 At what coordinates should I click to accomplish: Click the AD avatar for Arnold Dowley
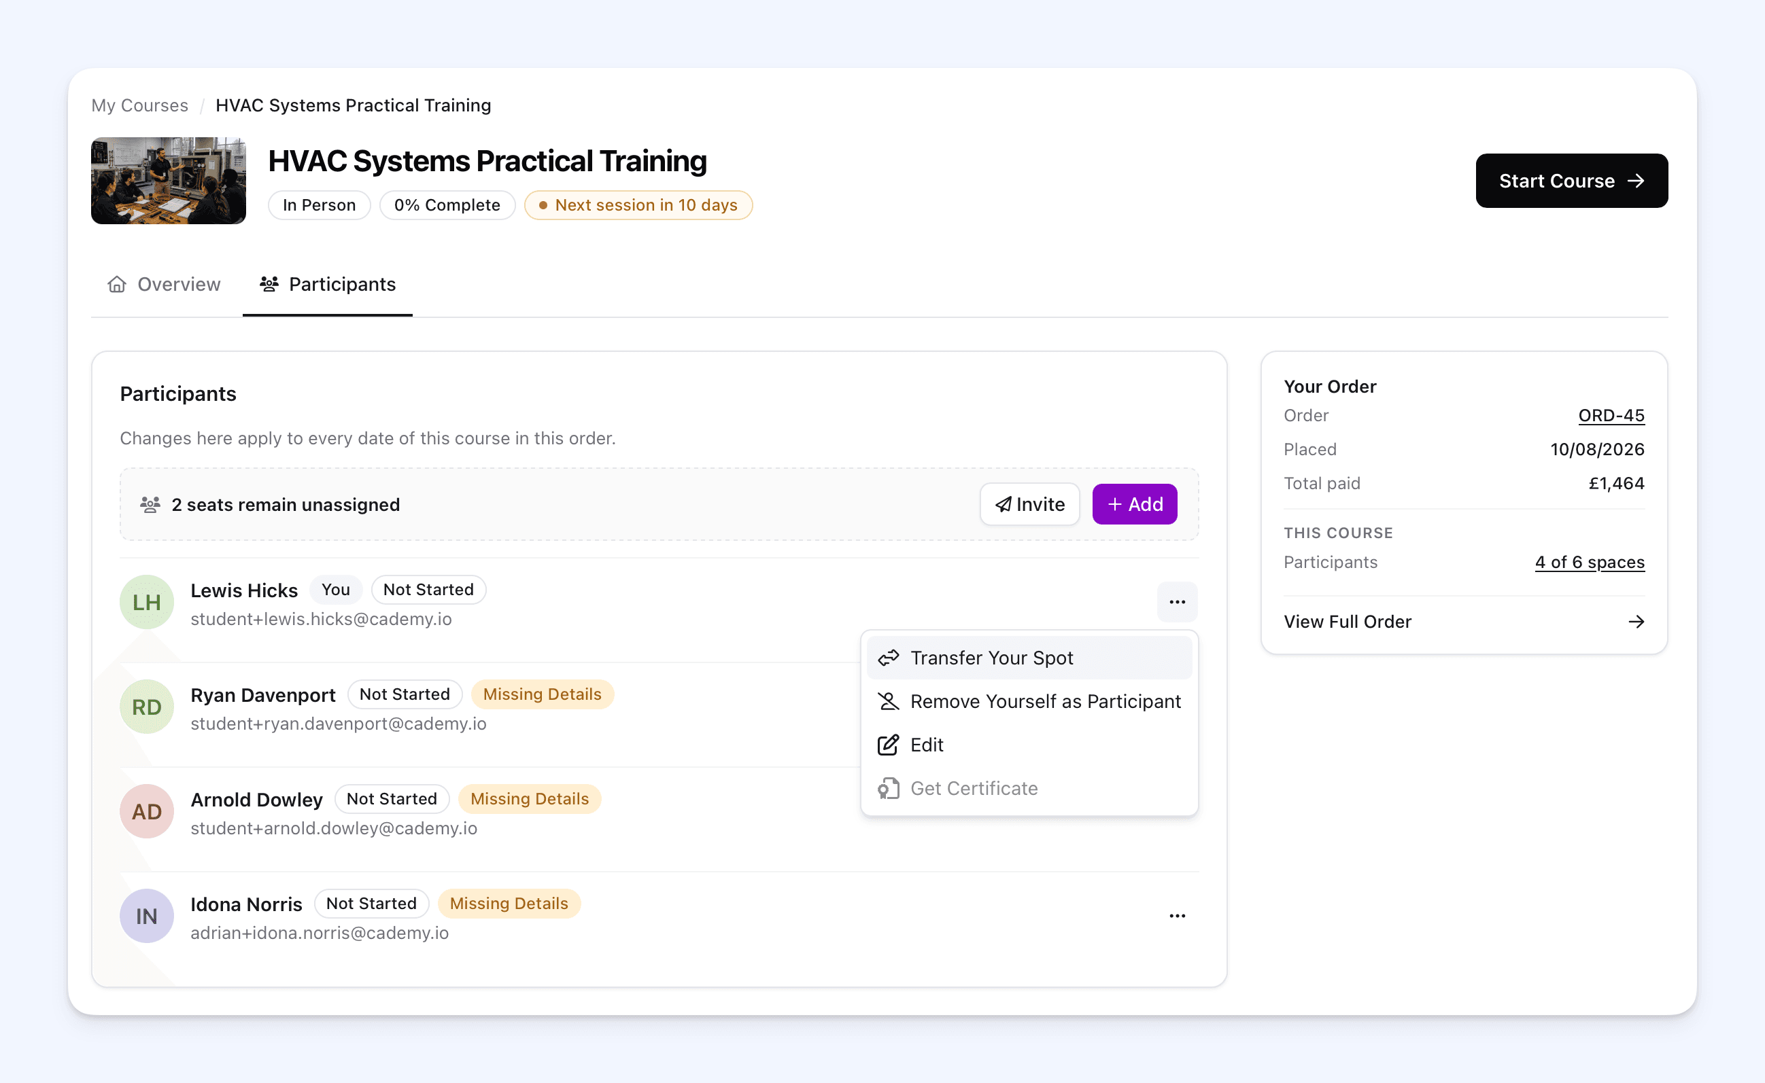(x=147, y=811)
